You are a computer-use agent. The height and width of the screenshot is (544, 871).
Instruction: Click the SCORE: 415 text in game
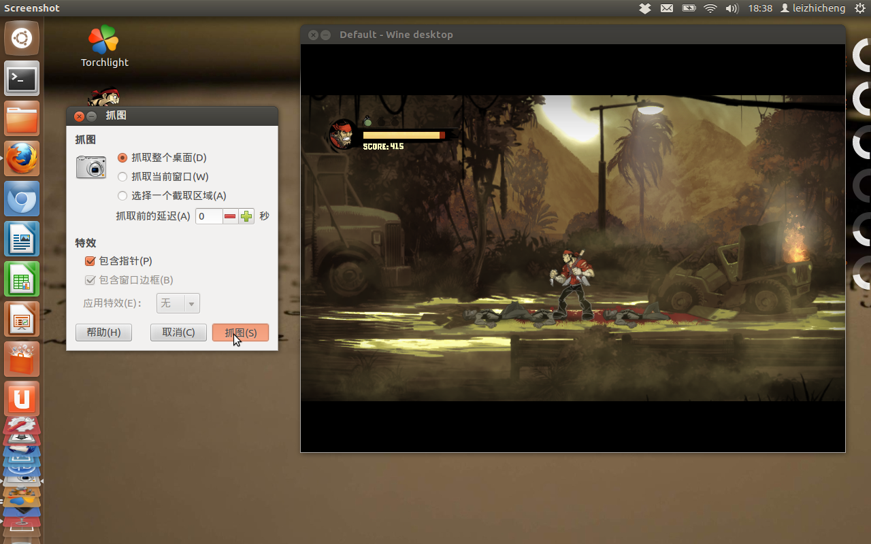point(383,146)
